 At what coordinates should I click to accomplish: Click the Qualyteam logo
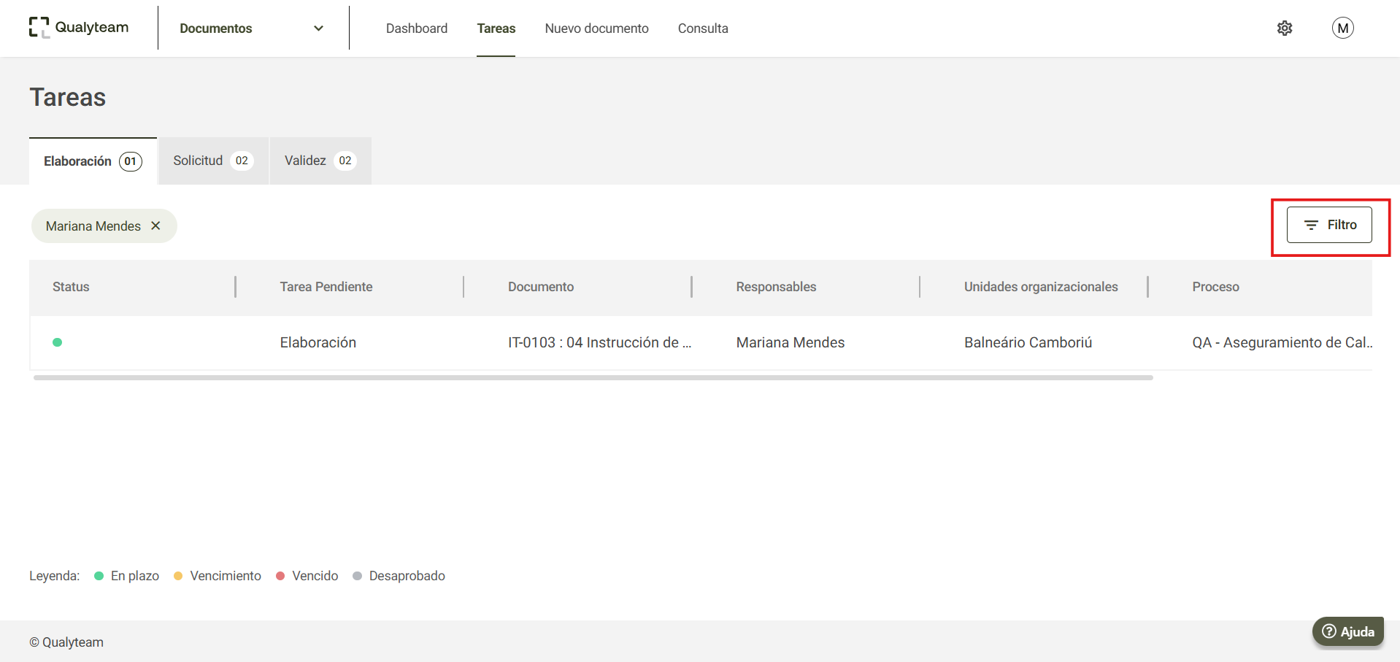click(79, 28)
